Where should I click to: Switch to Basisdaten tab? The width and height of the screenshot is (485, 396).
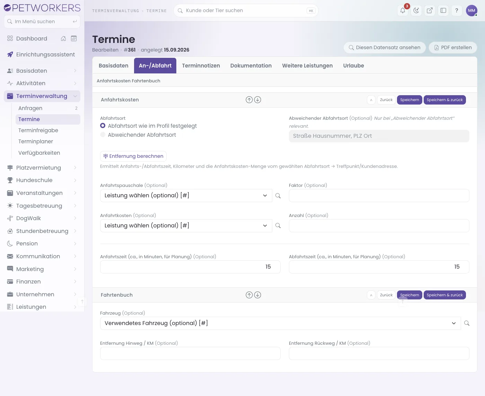coord(113,66)
